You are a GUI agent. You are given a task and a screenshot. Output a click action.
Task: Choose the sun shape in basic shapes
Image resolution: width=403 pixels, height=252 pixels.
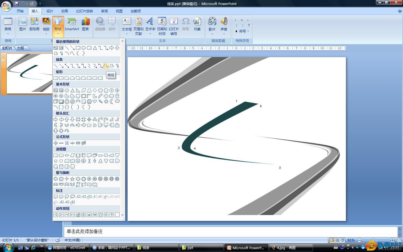(x=106, y=102)
